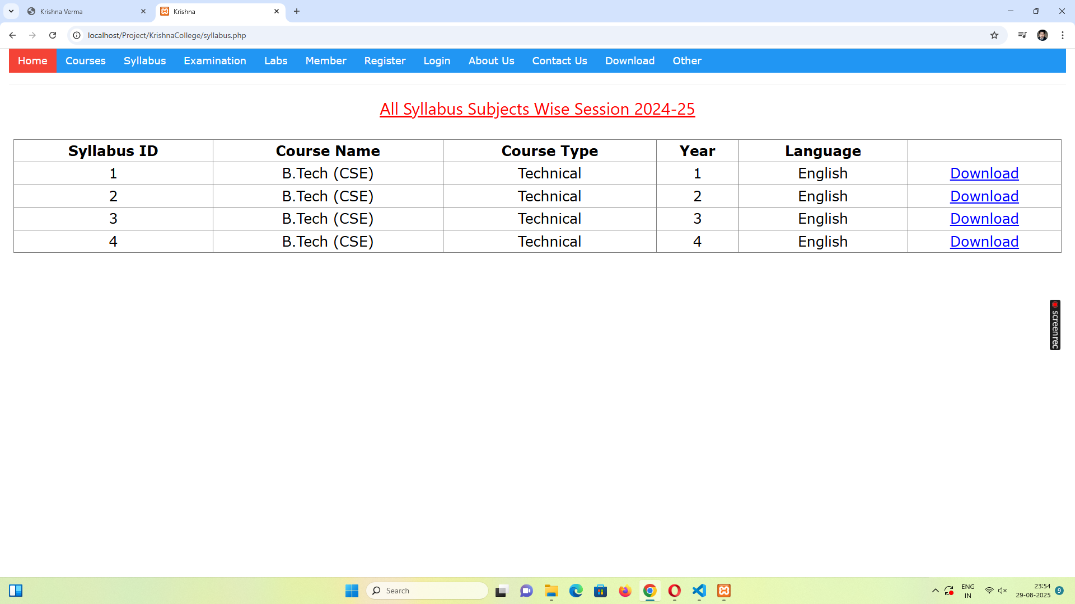Click the screenrec recorder widget
1075x604 pixels.
pyautogui.click(x=1055, y=325)
